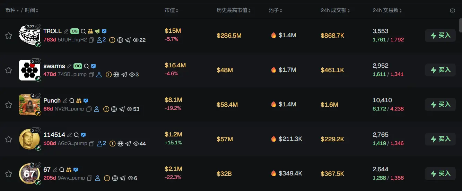Open the Telegram link for swarms

click(x=124, y=75)
